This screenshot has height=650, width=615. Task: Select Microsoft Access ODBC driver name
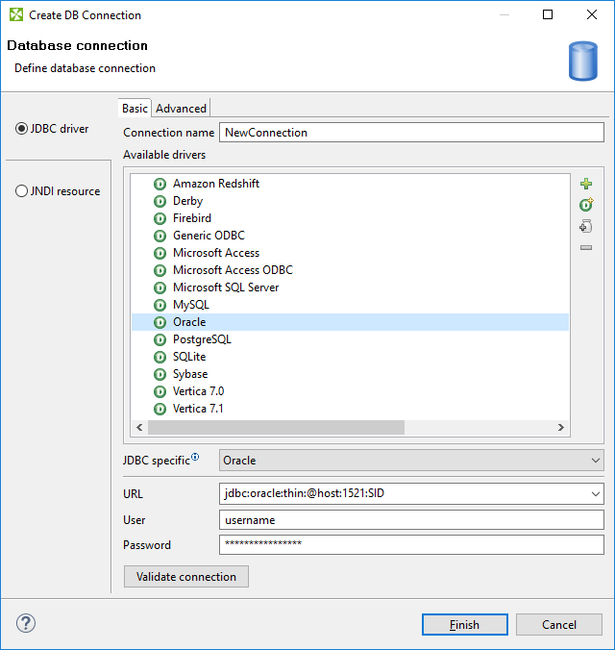click(x=233, y=270)
